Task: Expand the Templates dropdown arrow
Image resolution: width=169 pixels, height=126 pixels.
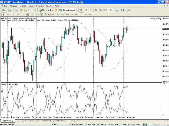Action: pos(130,10)
